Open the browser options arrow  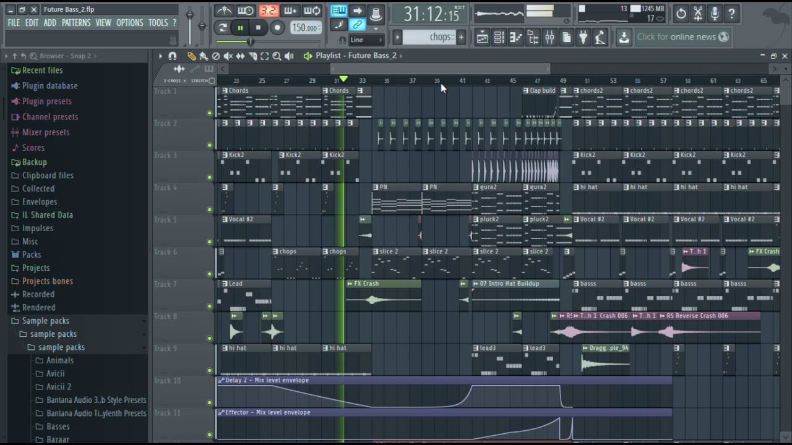click(6, 56)
